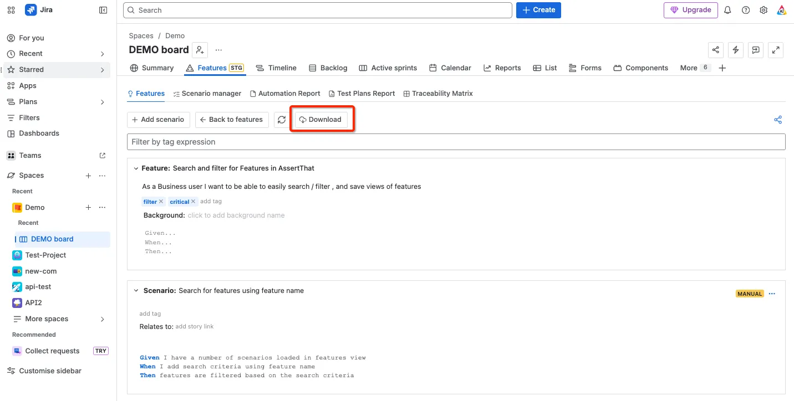This screenshot has height=401, width=794.
Task: Focus the Filter by tag expression field
Action: [456, 142]
